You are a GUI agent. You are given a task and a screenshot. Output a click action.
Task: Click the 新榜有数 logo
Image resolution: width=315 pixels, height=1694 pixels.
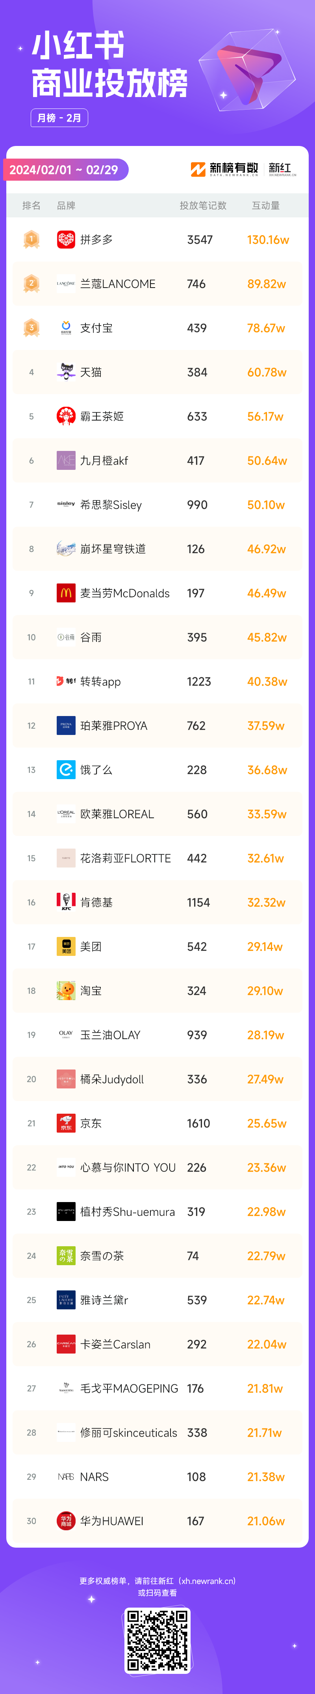point(224,169)
